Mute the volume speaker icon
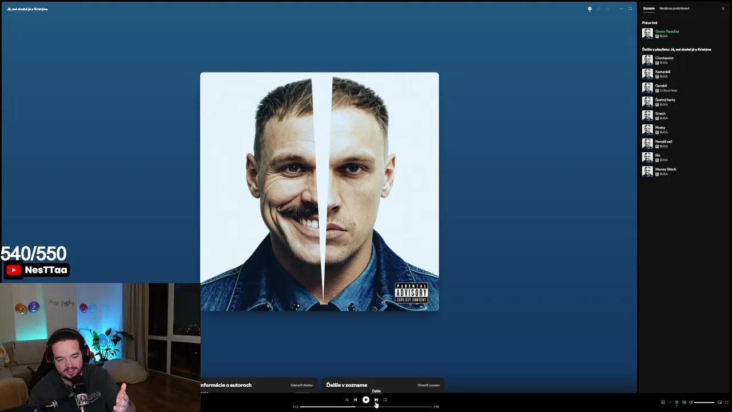Screen dimensions: 732x412 pos(691,402)
